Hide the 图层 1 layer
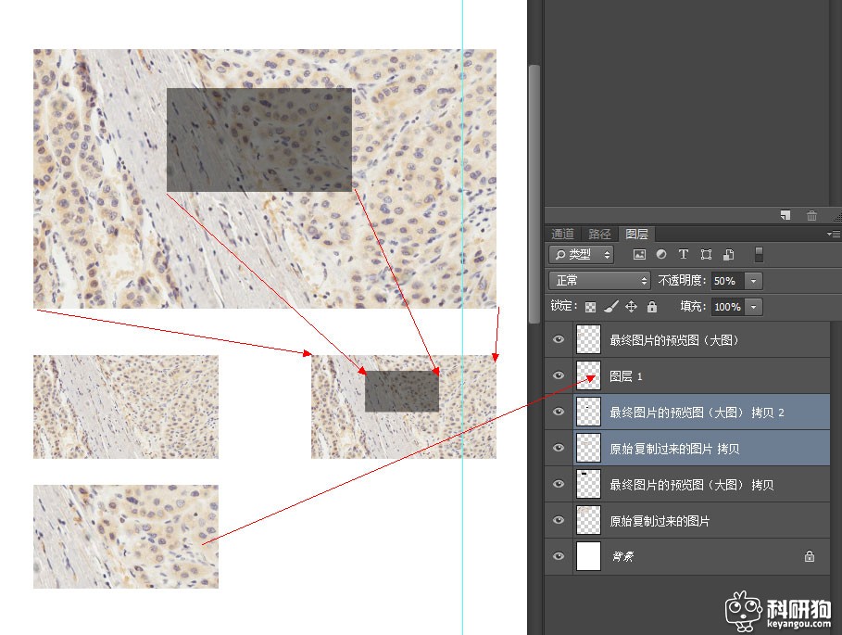The width and height of the screenshot is (842, 635). point(558,376)
